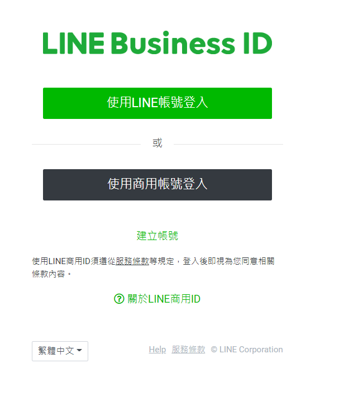Click the terms notice ending 條款內容
The image size is (339, 397).
(153, 267)
